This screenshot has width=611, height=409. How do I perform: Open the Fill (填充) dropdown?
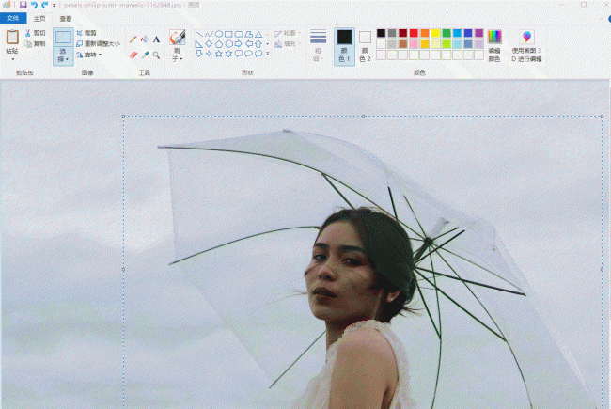[x=288, y=44]
